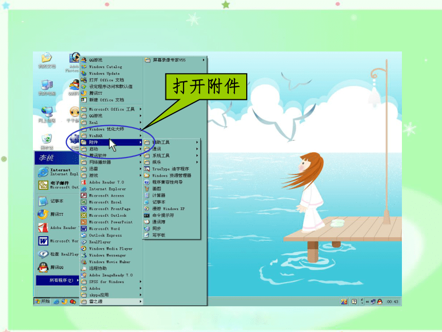Launch RealPlayer from programs list
This screenshot has height=332, width=442.
tap(112, 242)
